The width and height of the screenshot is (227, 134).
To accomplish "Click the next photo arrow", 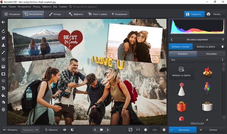I will click(x=107, y=130).
